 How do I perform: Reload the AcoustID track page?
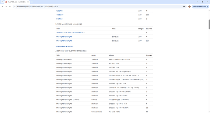pos(10,7)
